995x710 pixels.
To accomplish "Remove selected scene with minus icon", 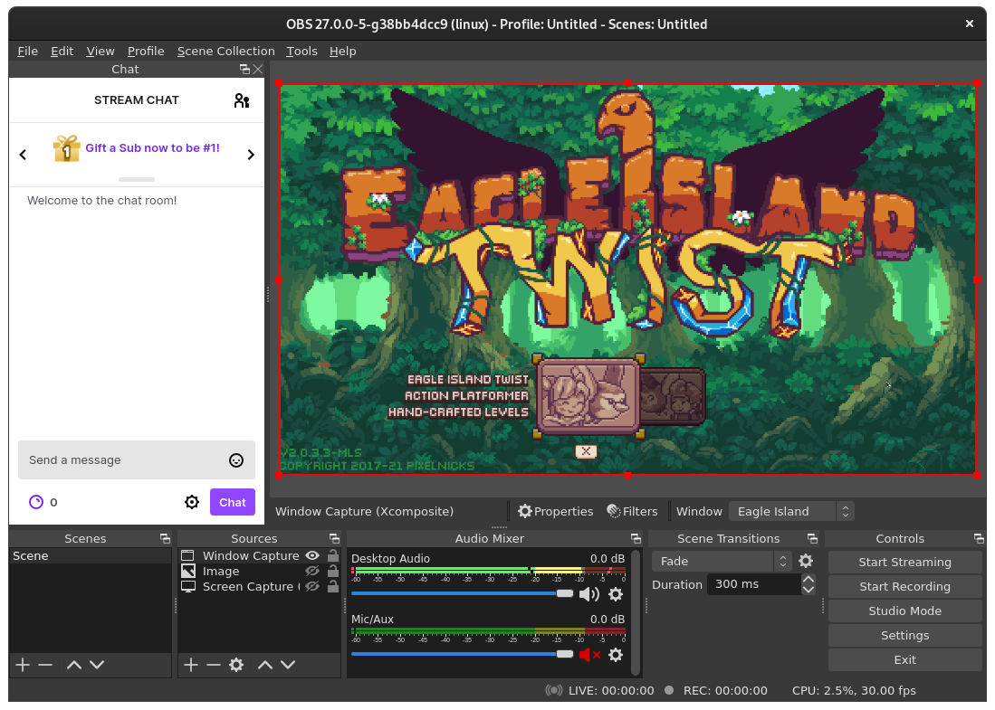I will [x=45, y=665].
